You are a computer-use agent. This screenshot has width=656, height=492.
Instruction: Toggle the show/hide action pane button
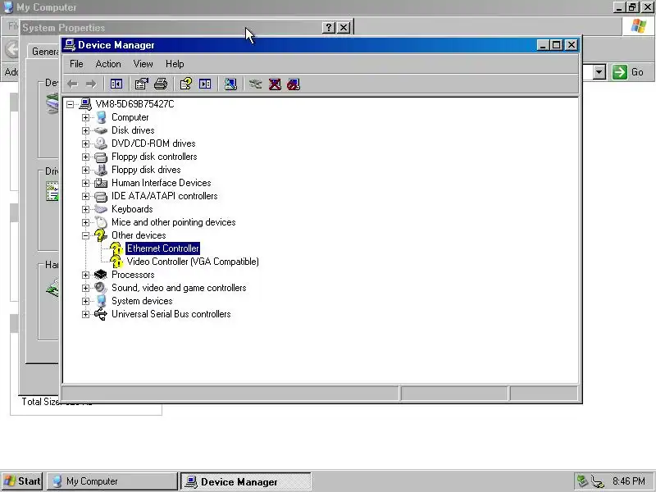205,84
